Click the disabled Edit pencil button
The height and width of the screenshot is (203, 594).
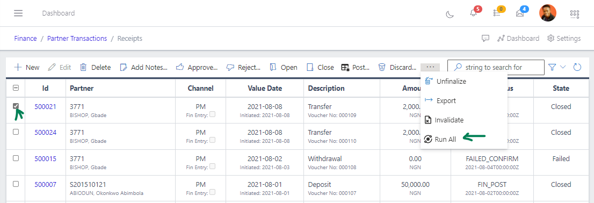pos(60,68)
